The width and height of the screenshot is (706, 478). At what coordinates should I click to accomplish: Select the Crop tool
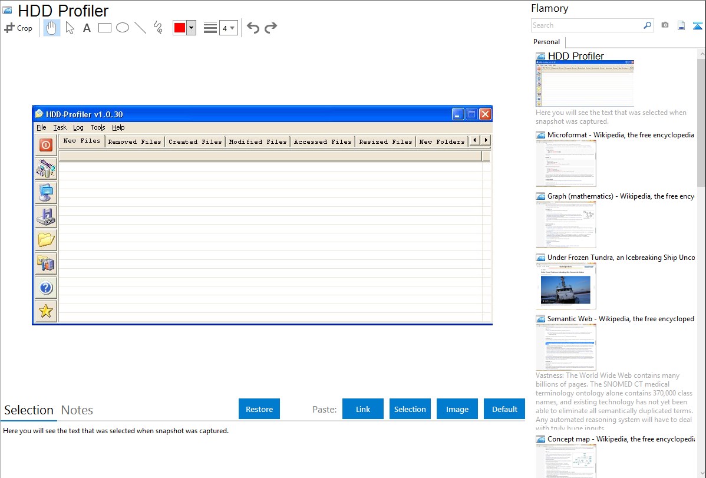pos(18,28)
